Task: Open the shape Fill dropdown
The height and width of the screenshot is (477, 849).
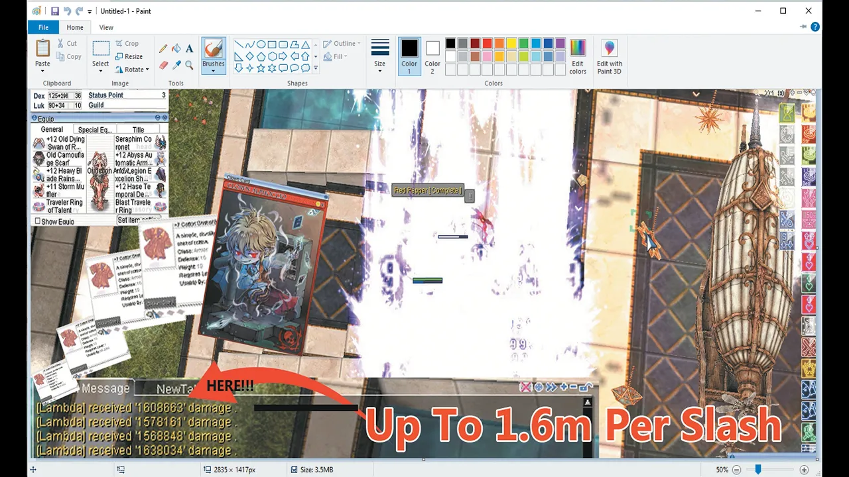Action: 336,57
